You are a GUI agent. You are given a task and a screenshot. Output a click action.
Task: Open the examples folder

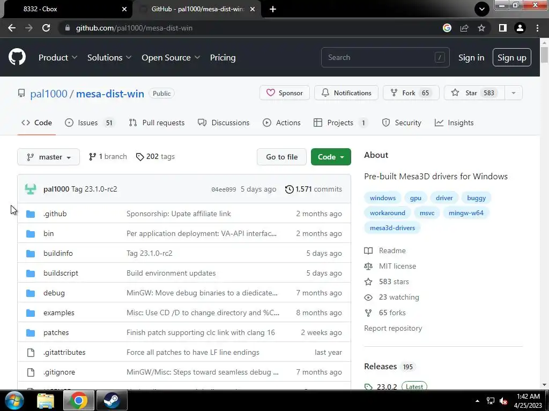pyautogui.click(x=59, y=313)
